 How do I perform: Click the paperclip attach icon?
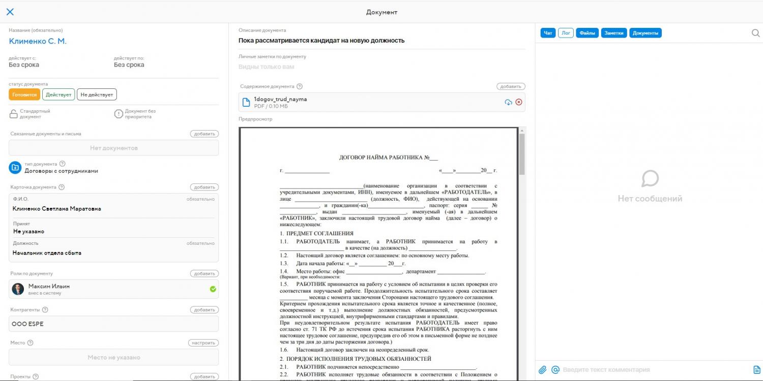[543, 370]
